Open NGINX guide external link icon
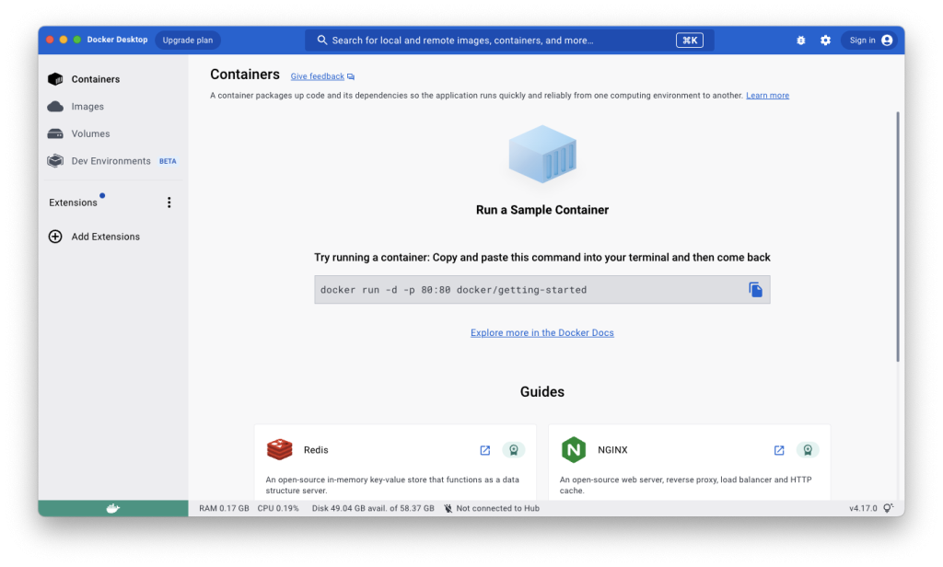 coord(779,450)
